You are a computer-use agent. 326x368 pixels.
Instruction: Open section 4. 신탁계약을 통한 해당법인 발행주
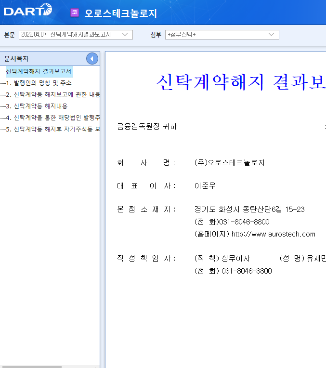click(53, 118)
